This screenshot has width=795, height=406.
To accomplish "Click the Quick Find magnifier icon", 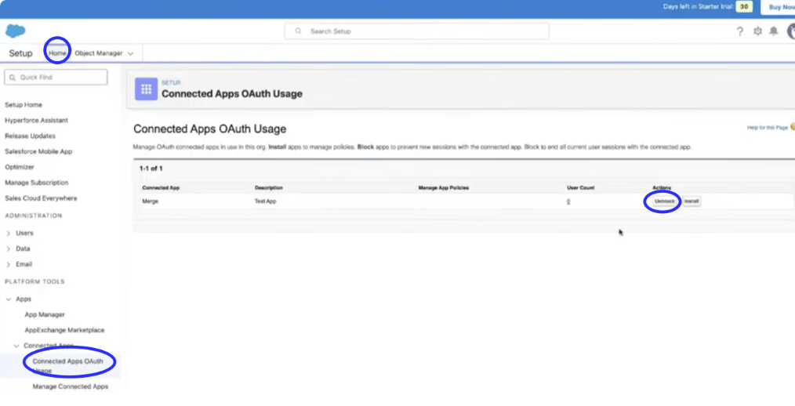I will point(13,78).
